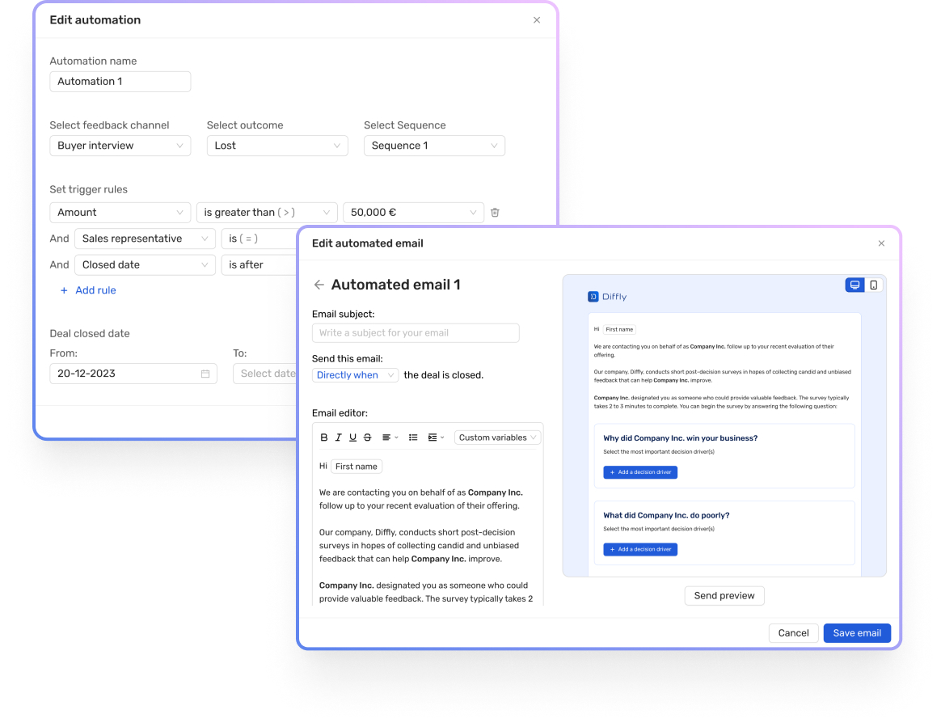Click the 'Set trigger rules' label

pos(88,190)
